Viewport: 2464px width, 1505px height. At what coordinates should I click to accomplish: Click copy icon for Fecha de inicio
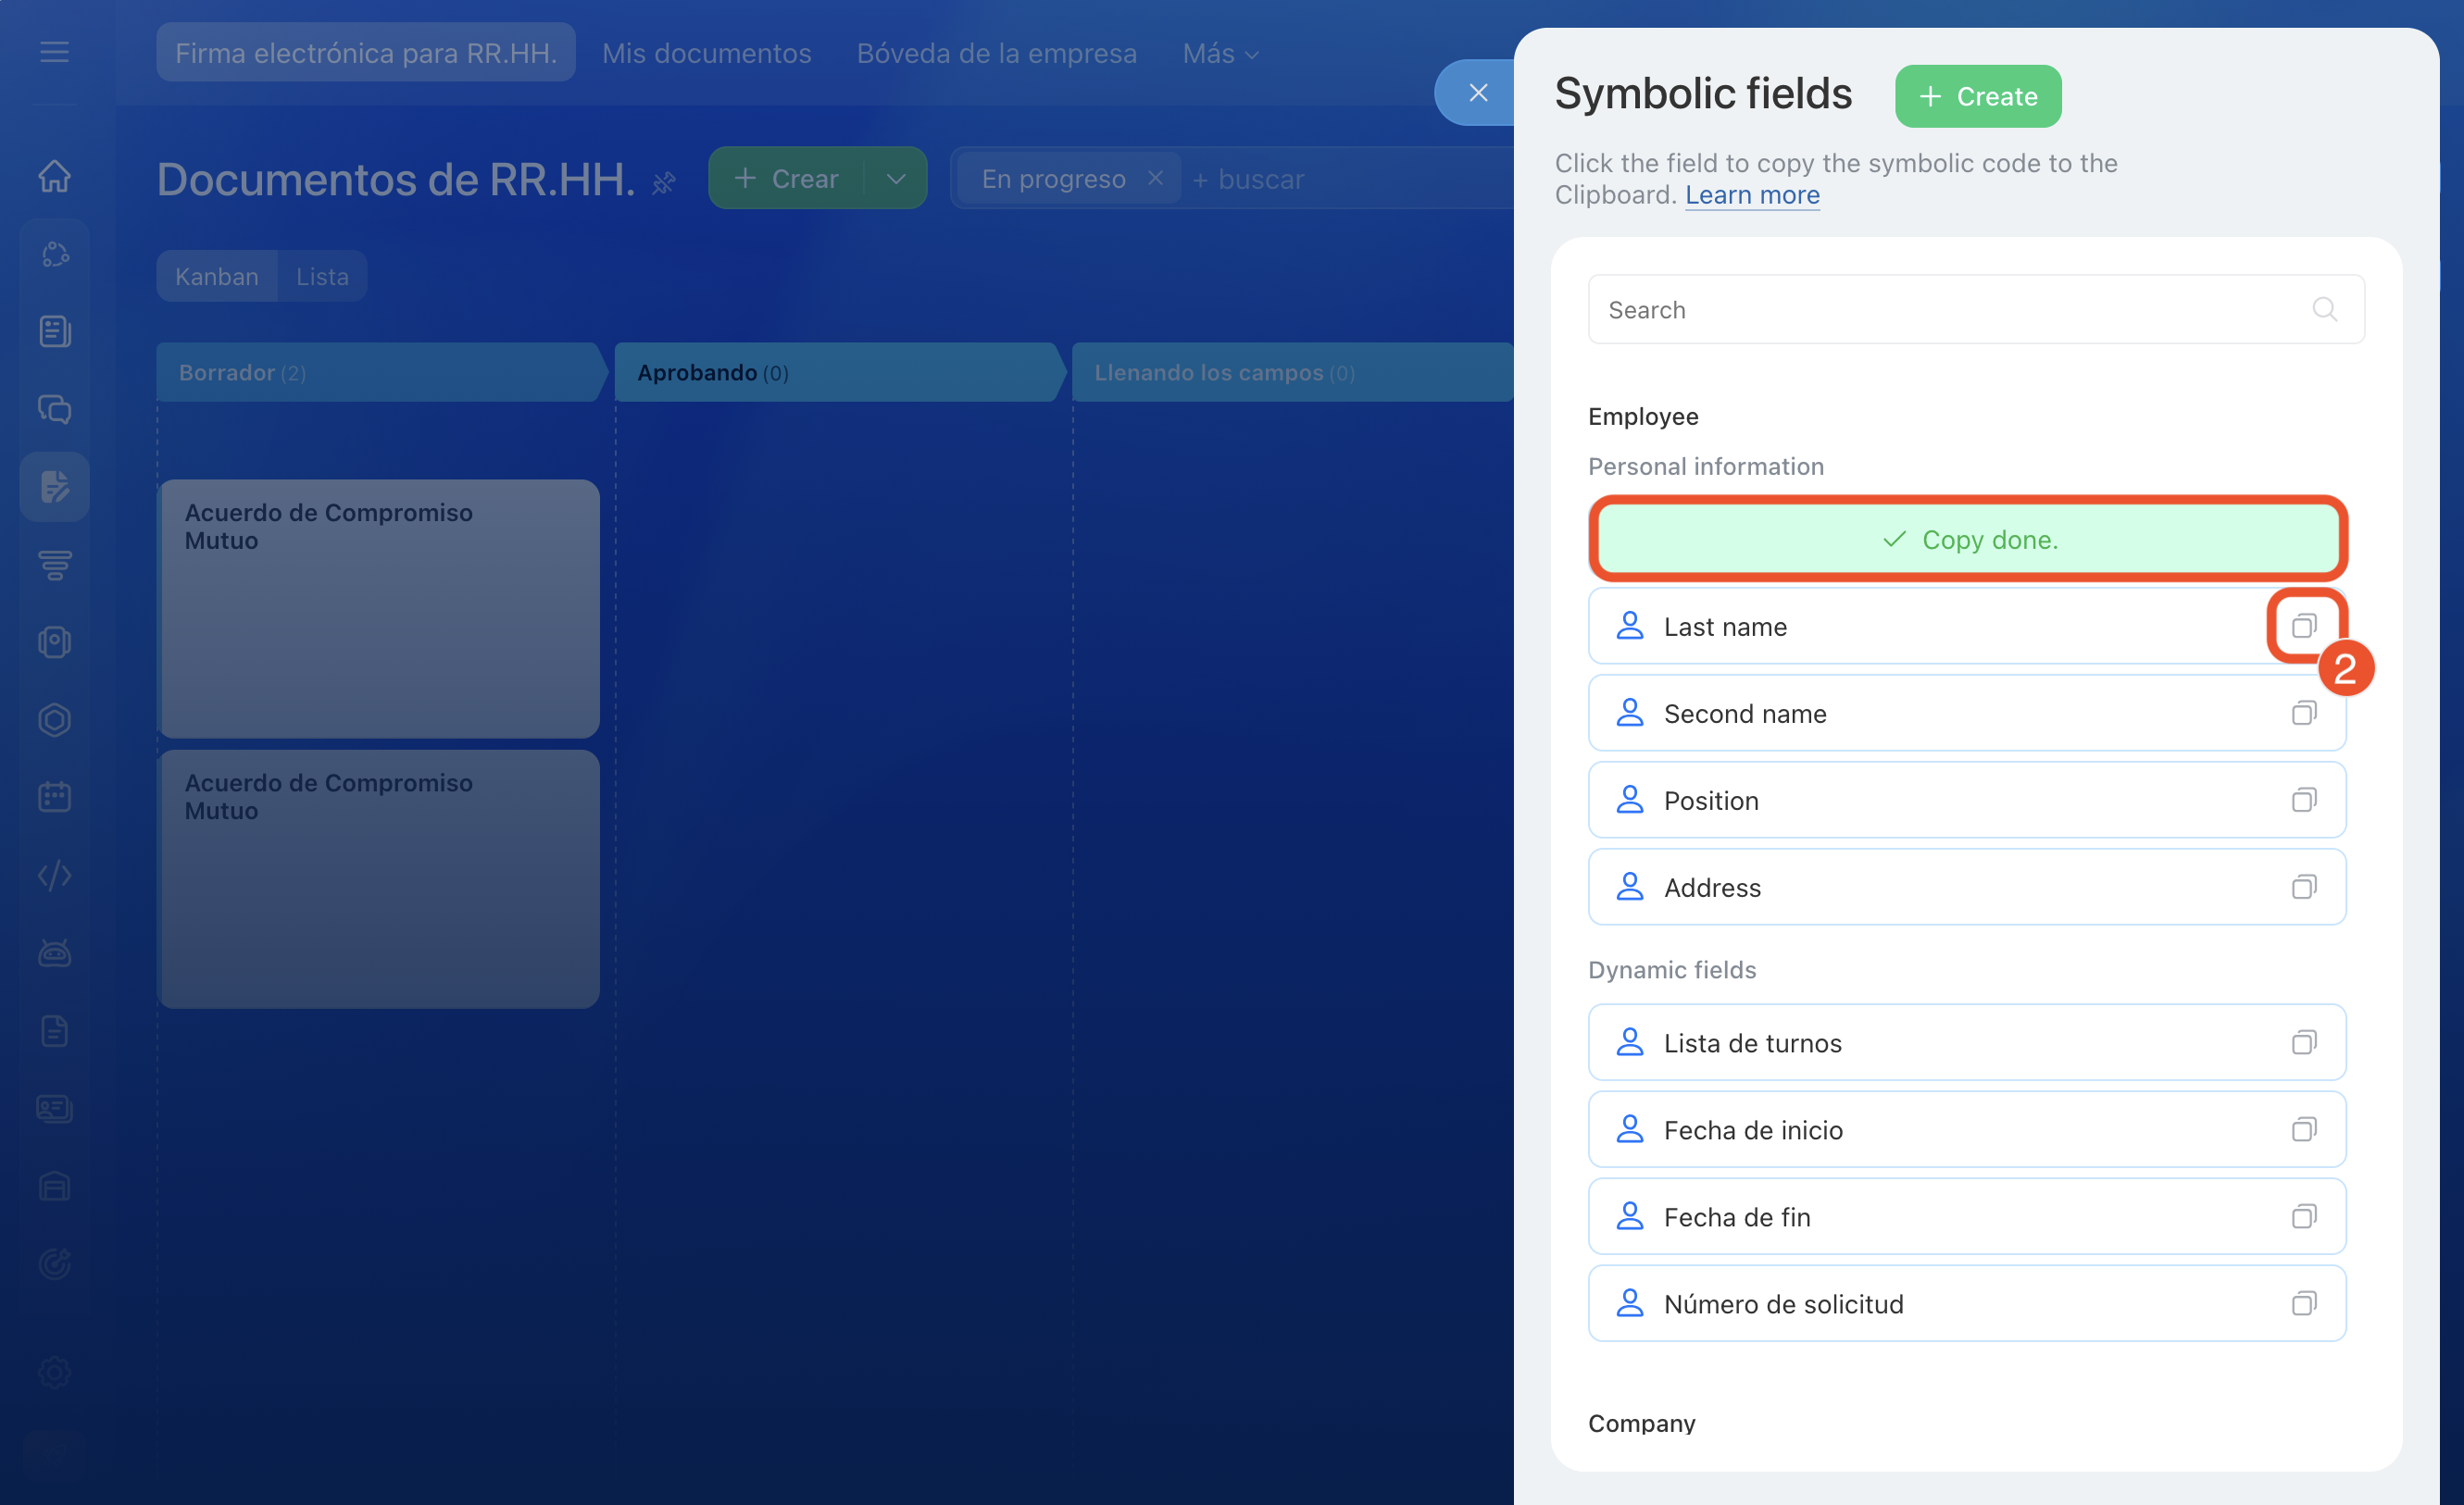[x=2303, y=1130]
